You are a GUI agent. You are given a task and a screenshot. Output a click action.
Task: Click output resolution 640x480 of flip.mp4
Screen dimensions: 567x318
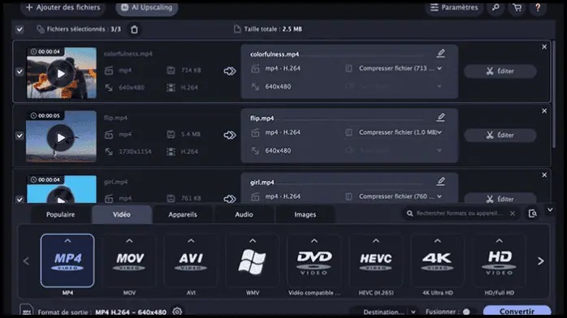tap(278, 151)
